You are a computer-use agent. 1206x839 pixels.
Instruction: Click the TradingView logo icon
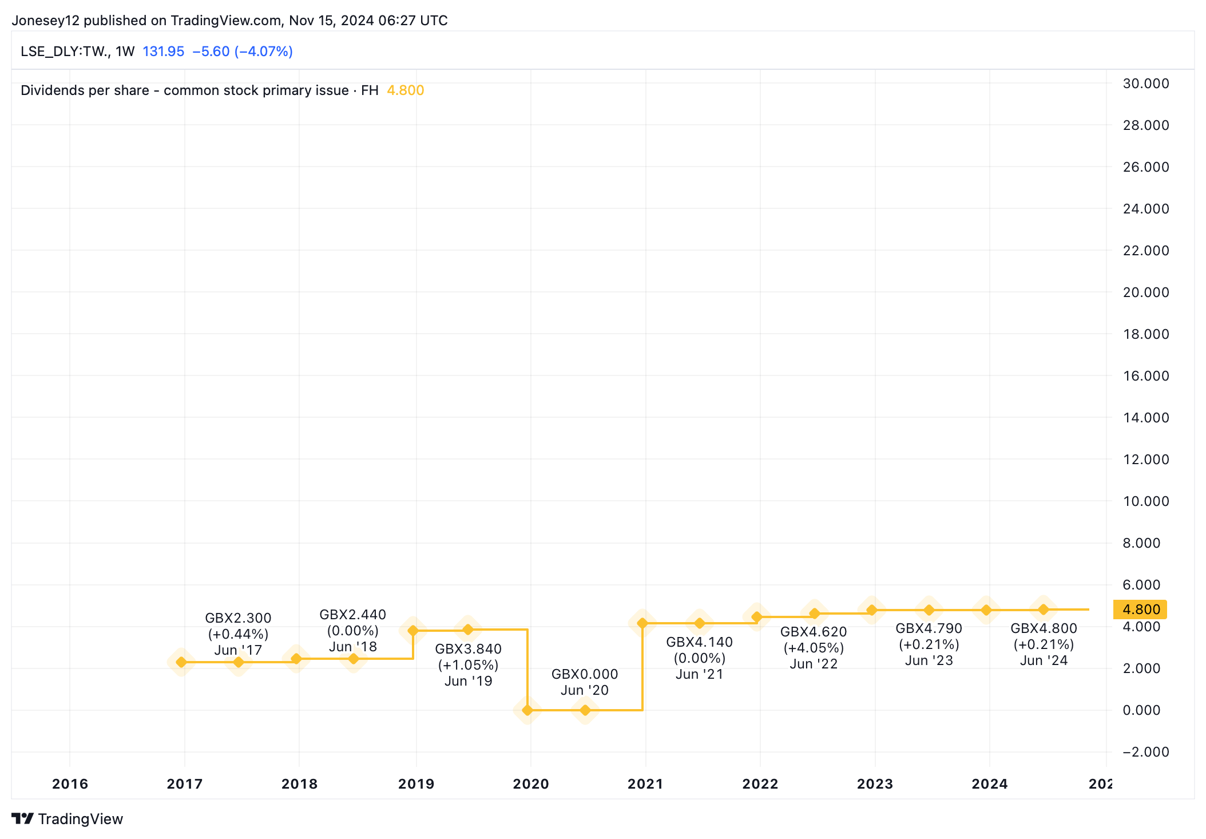coord(22,818)
